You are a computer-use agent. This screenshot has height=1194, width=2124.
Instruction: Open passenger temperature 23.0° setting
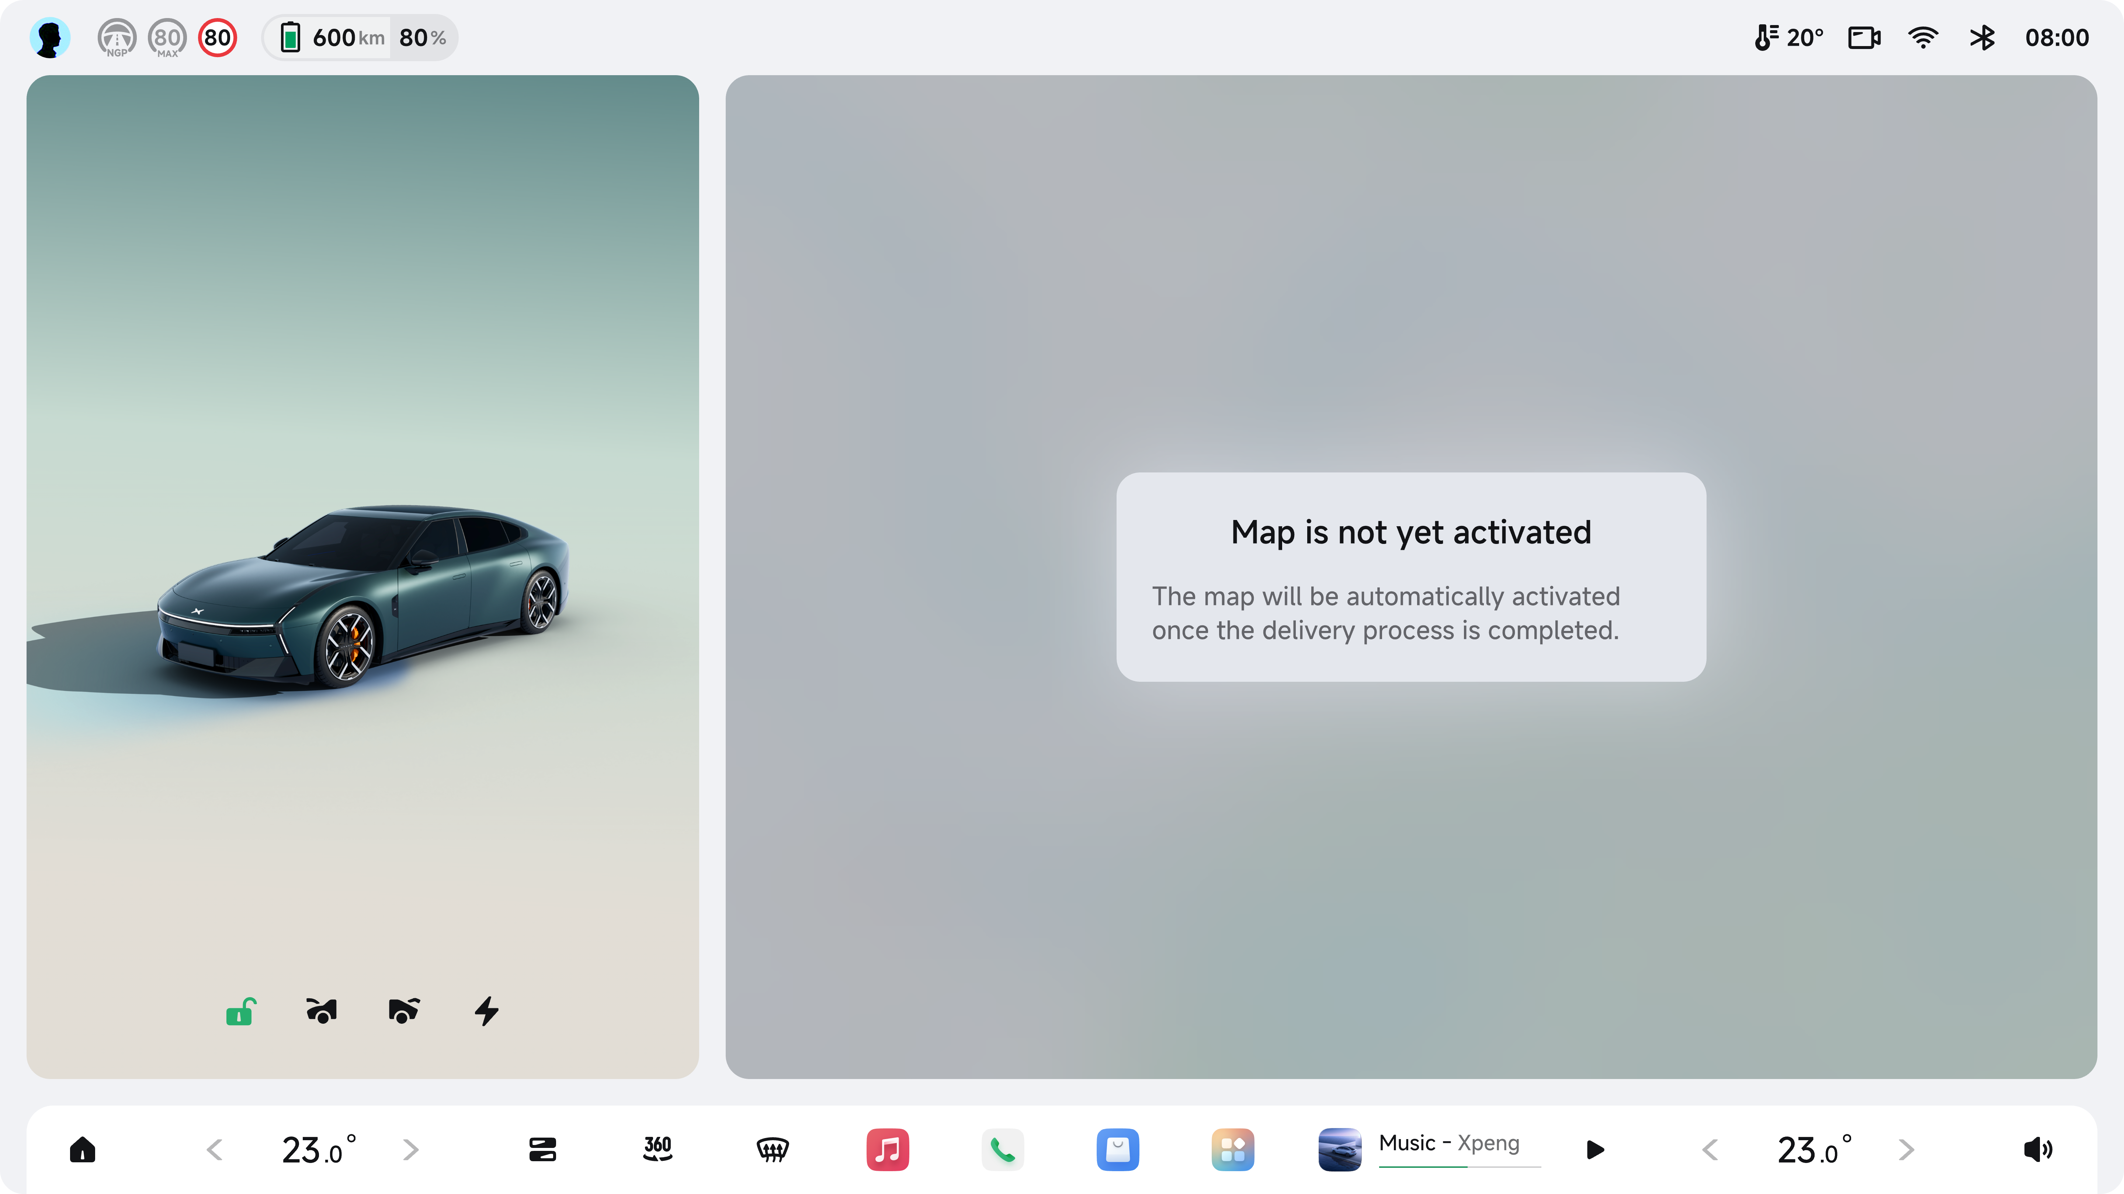1814,1149
